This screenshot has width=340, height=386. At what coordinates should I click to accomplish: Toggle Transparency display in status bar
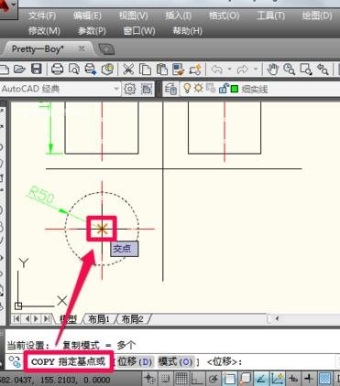tap(325, 379)
